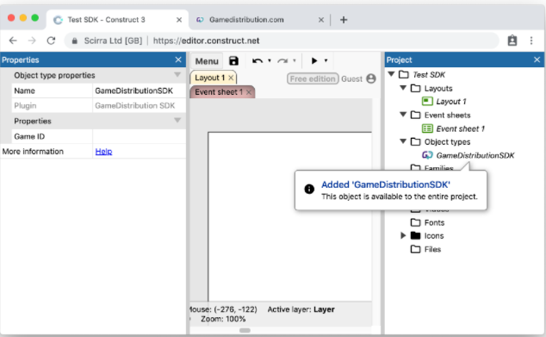The width and height of the screenshot is (546, 337).
Task: Close the Gamedistribution.com browser tab
Action: [321, 20]
